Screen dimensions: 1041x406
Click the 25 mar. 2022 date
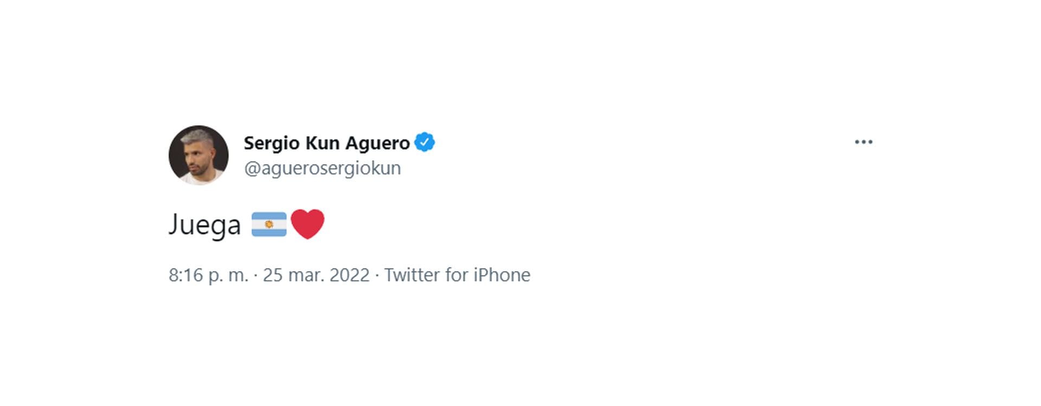point(316,275)
